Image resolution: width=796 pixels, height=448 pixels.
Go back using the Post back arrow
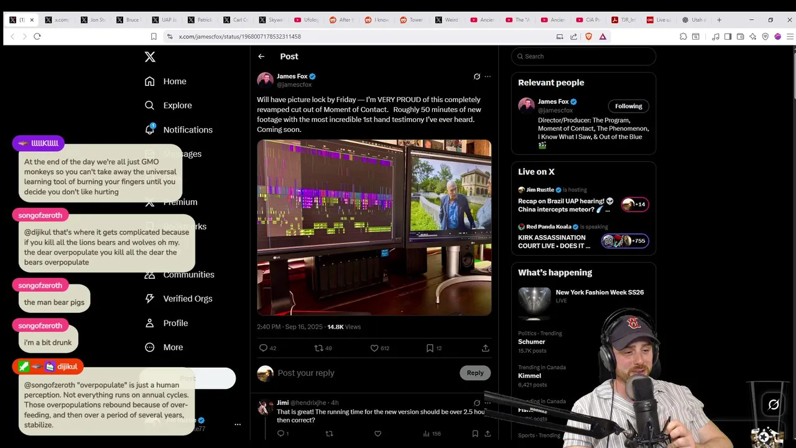point(262,57)
